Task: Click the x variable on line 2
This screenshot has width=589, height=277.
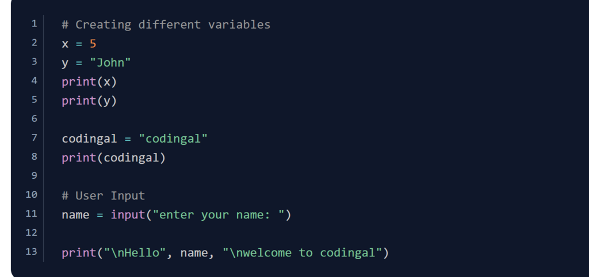Action: [x=65, y=44]
